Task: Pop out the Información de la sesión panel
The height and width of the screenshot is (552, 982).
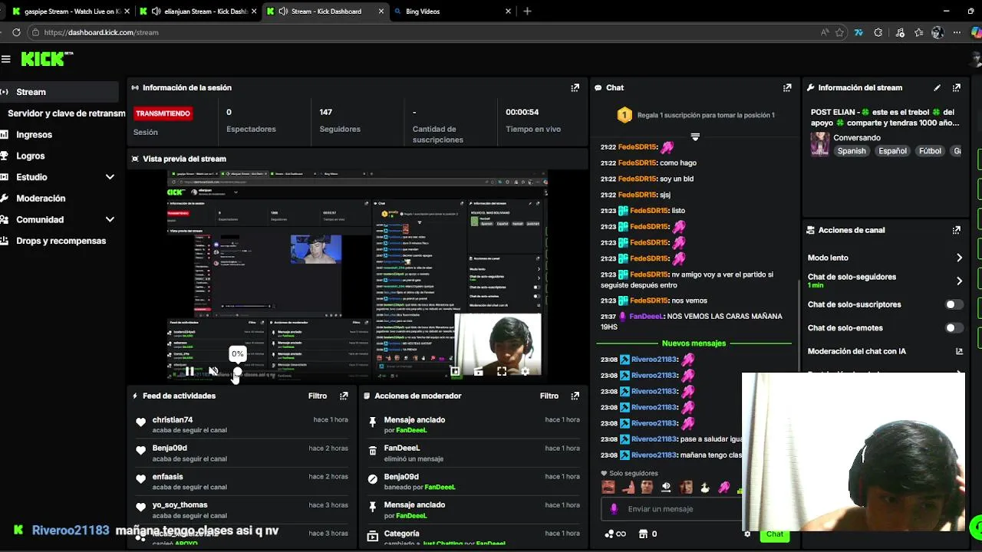Action: click(575, 88)
